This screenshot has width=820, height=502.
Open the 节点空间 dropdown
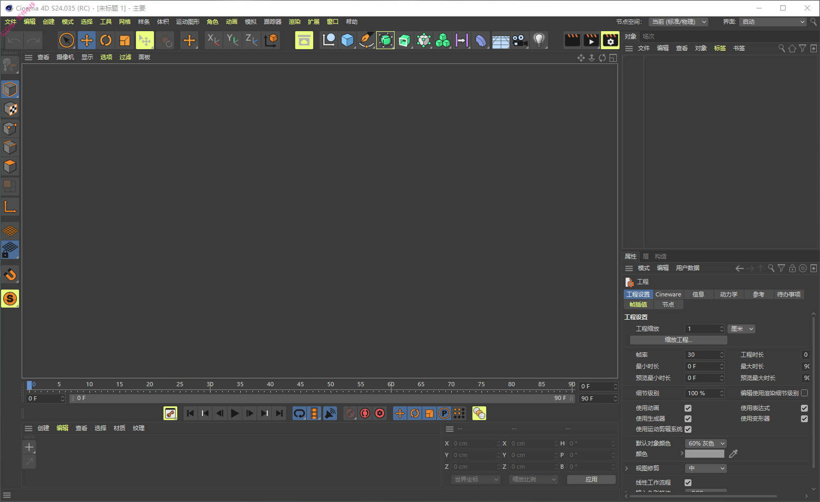679,22
